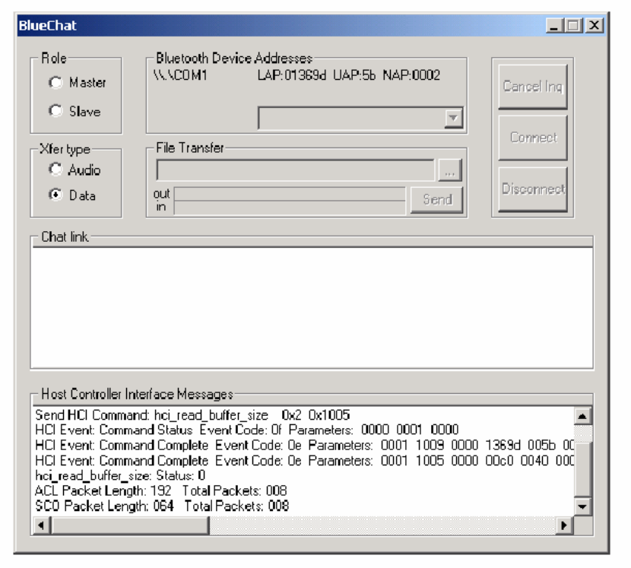Viewport: 631px width, 568px height.
Task: Click the File Transfer path field
Action: click(296, 170)
